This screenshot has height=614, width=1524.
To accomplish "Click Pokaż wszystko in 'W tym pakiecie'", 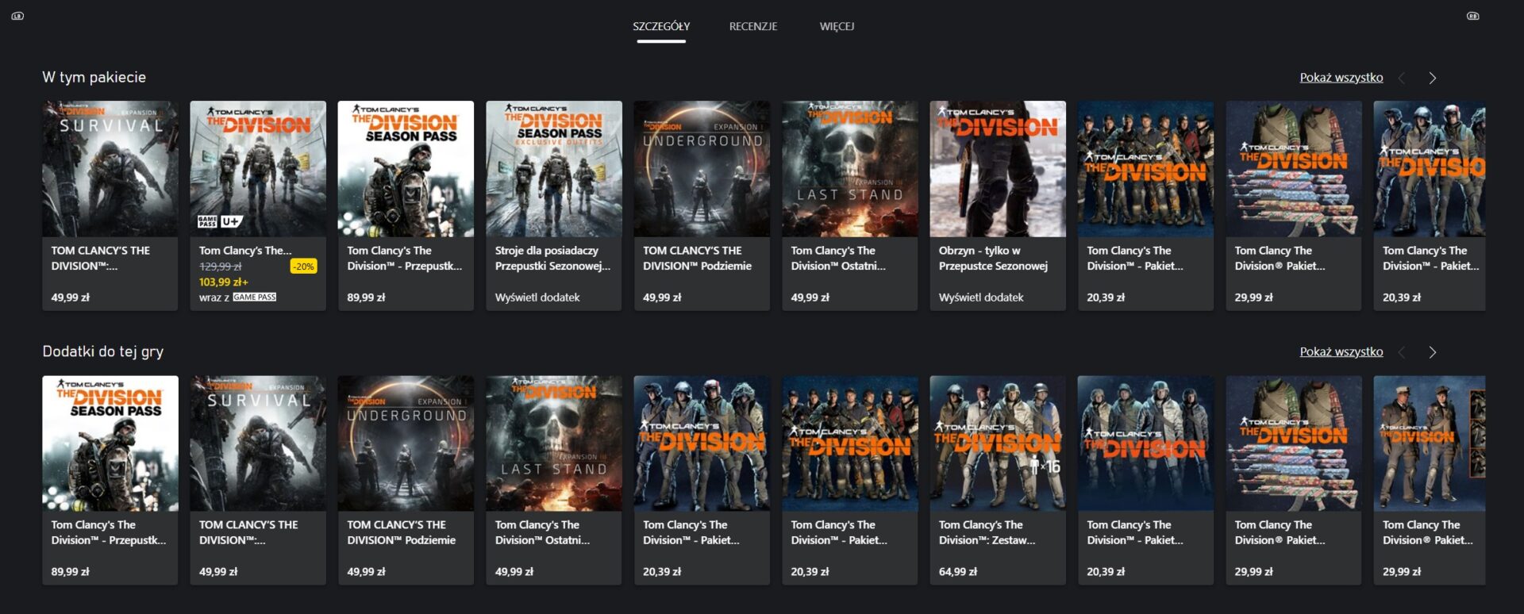I will pyautogui.click(x=1341, y=78).
